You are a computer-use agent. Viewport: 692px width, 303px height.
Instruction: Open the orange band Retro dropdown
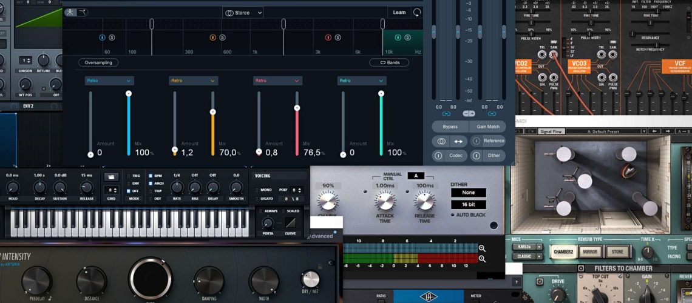[x=193, y=81]
